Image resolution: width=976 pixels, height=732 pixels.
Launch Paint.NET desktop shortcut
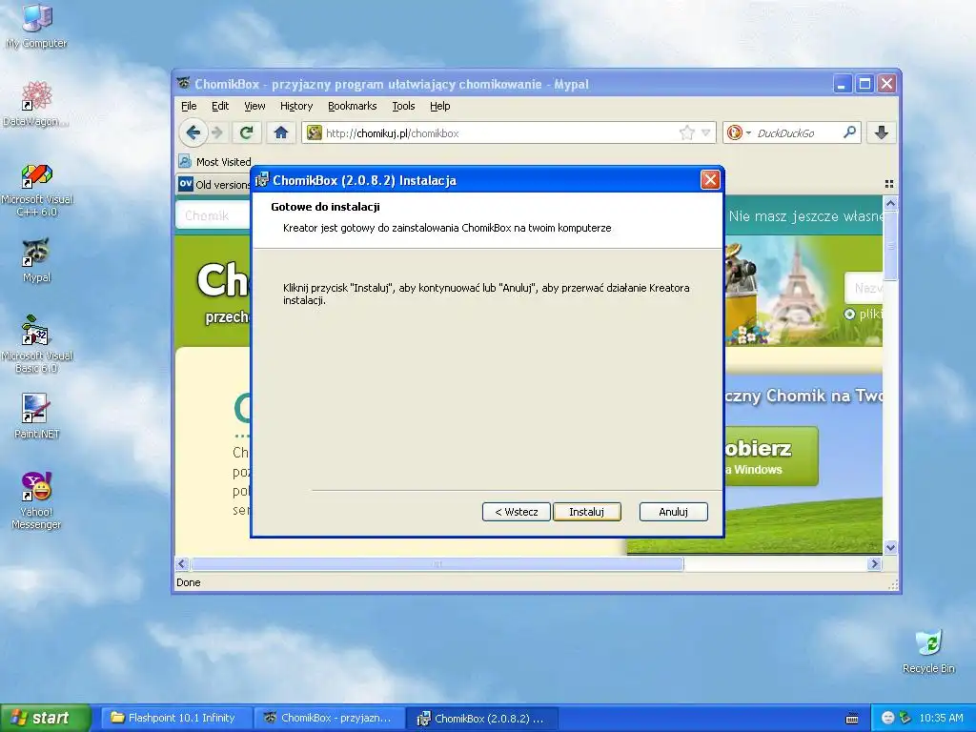(x=36, y=416)
